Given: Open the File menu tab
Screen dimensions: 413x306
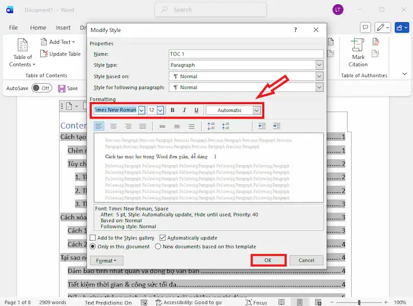Looking at the screenshot, I should 13,28.
